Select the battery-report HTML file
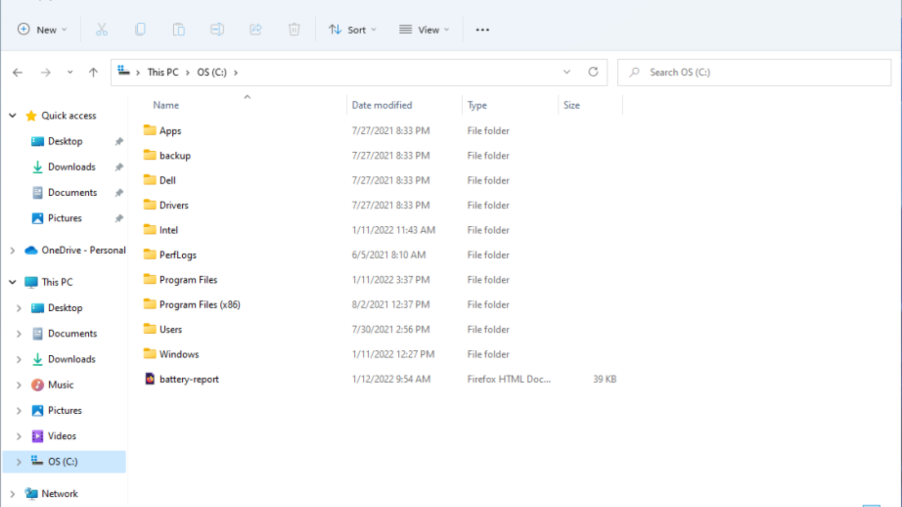This screenshot has height=507, width=902. pos(189,379)
